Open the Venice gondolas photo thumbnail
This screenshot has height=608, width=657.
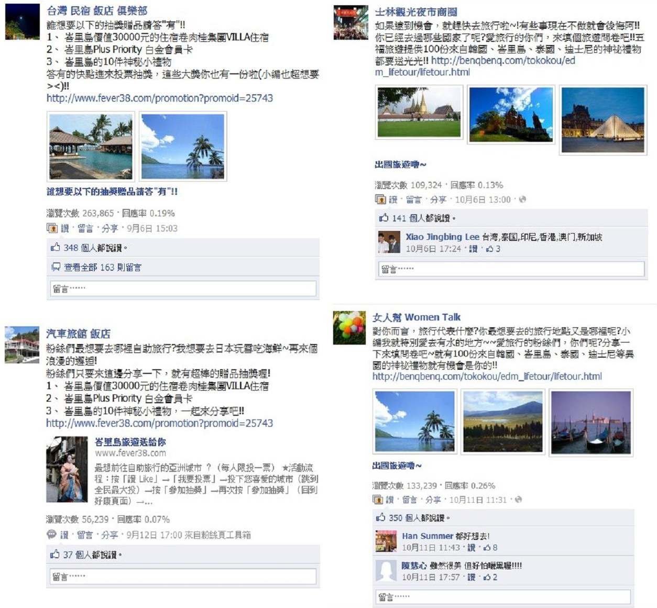[590, 422]
